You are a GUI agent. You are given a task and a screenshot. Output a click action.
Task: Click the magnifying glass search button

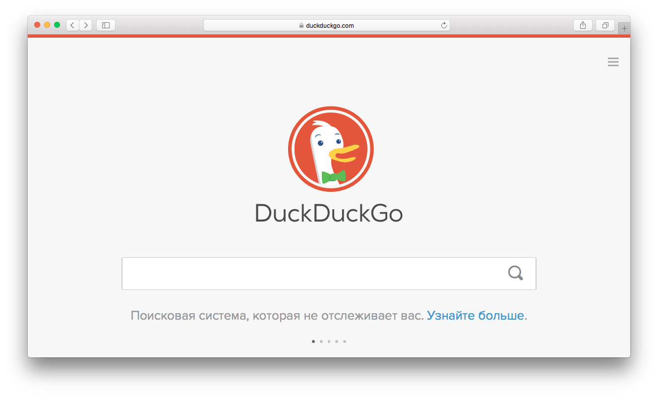click(x=516, y=273)
